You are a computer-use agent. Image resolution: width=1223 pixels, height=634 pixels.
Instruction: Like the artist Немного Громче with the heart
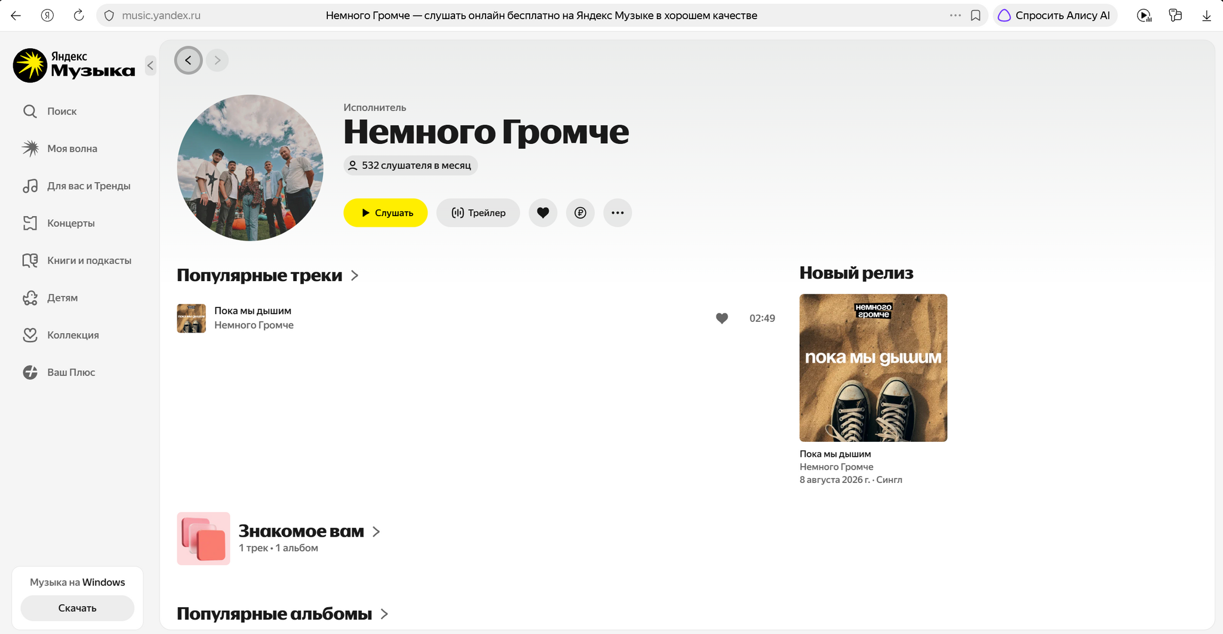pyautogui.click(x=543, y=213)
